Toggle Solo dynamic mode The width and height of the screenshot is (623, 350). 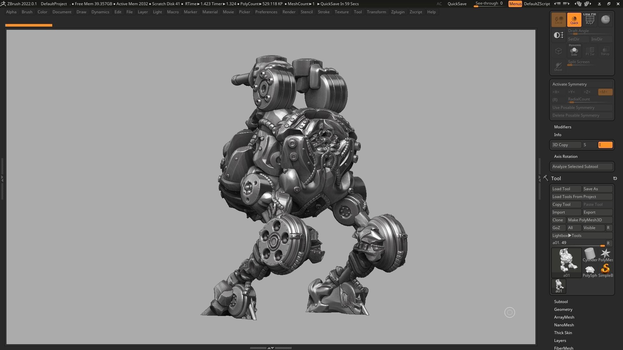pos(574,51)
